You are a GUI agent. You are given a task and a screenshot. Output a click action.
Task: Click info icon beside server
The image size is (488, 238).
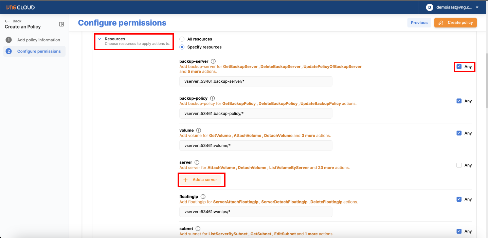(x=197, y=162)
